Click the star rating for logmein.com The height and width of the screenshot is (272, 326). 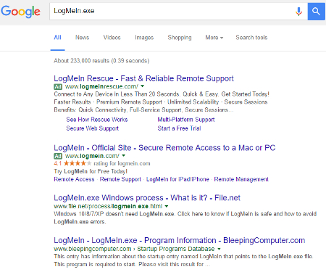click(x=78, y=163)
